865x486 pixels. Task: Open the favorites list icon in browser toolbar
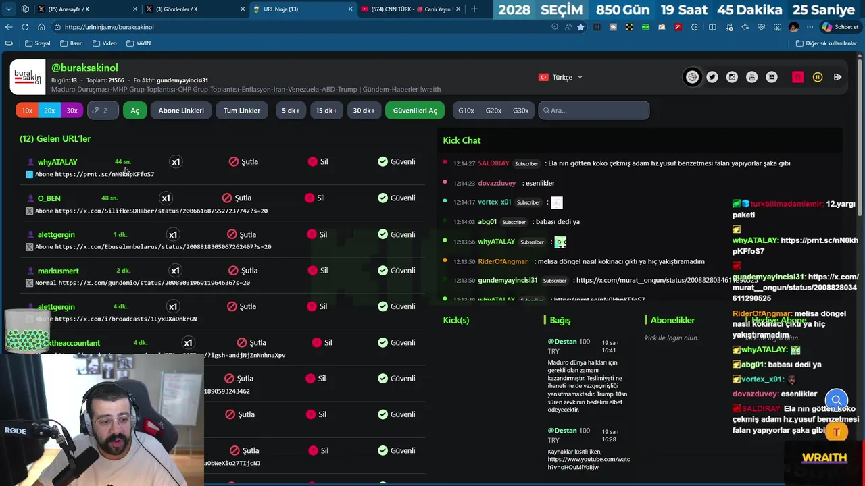point(745,27)
